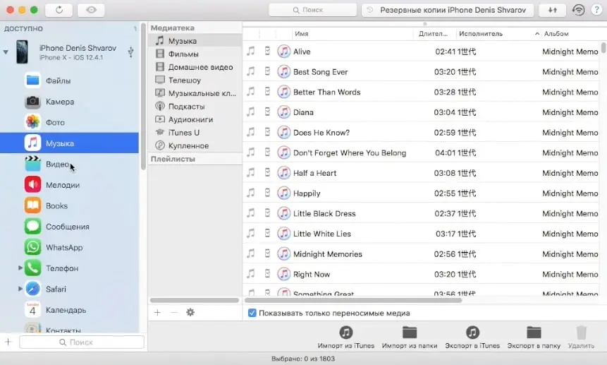607x365 pixels.
Task: Click Импорт из iTunes button
Action: (x=345, y=337)
